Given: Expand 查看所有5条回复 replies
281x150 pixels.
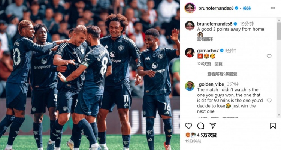Looking at the screenshot, I should (x=222, y=74).
